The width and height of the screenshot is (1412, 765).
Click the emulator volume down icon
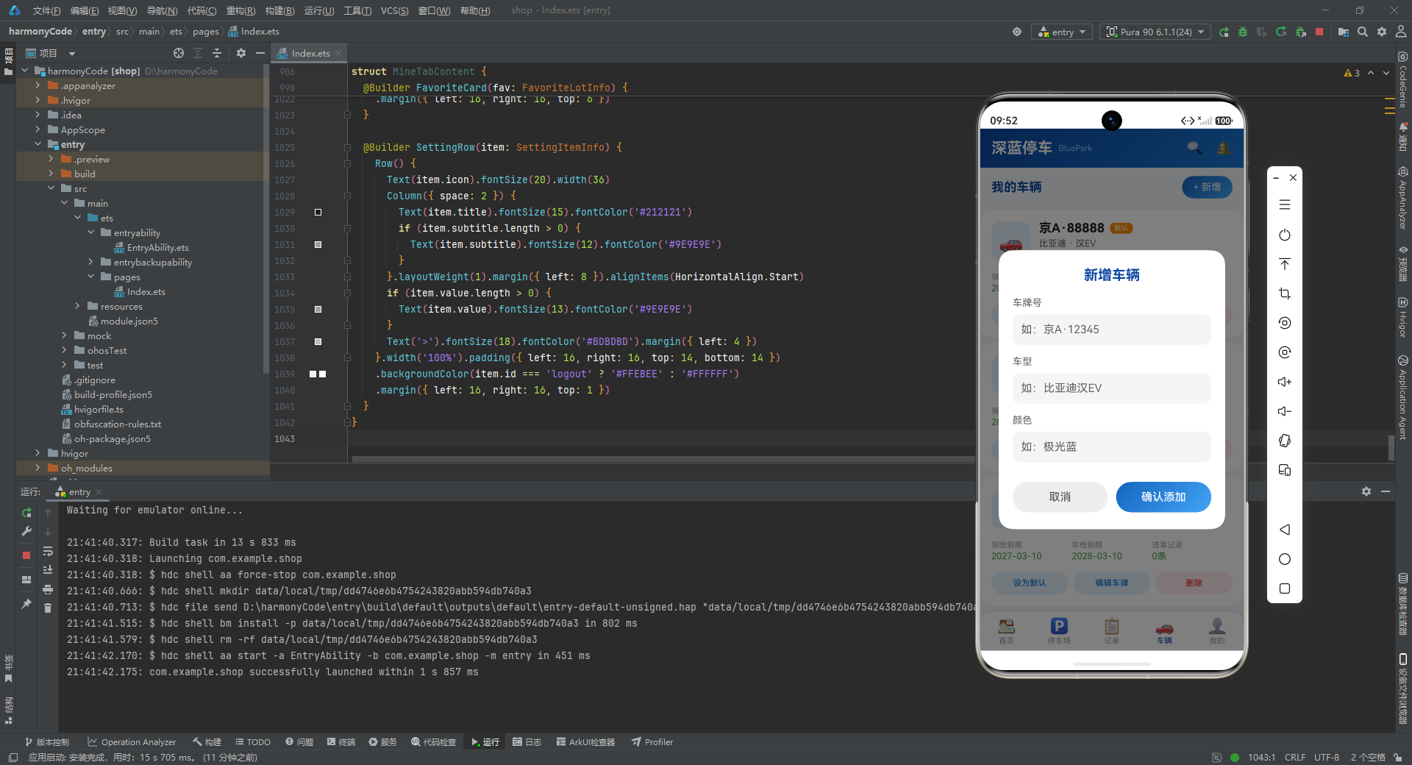[x=1285, y=411]
